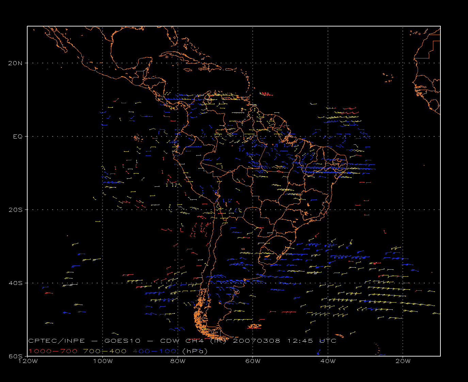Click the 60W longitude label
Viewport: 468px width, 382px height.
pyautogui.click(x=253, y=361)
